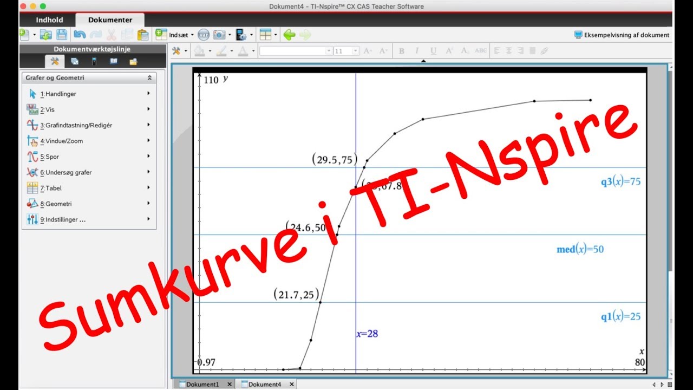
Task: Expand the 1:Handlinger submenu arrow
Action: pyautogui.click(x=148, y=93)
